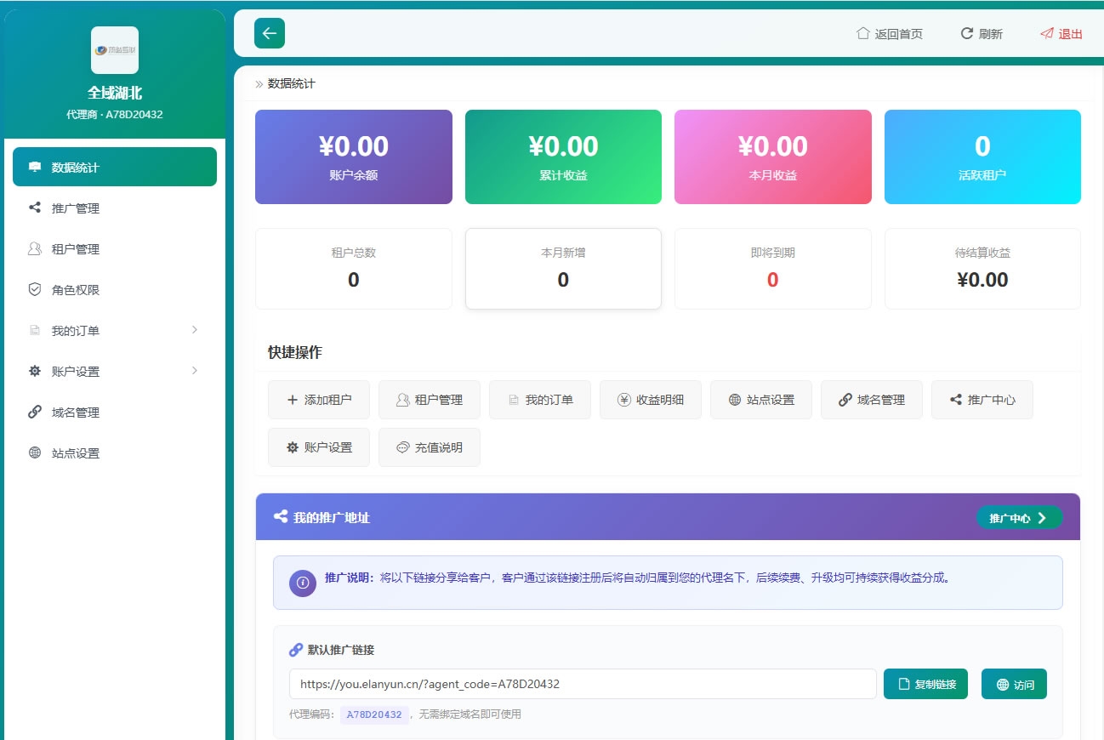Viewport: 1104px width, 740px height.
Task: Click the 站点设置 quick action button
Action: pos(761,400)
